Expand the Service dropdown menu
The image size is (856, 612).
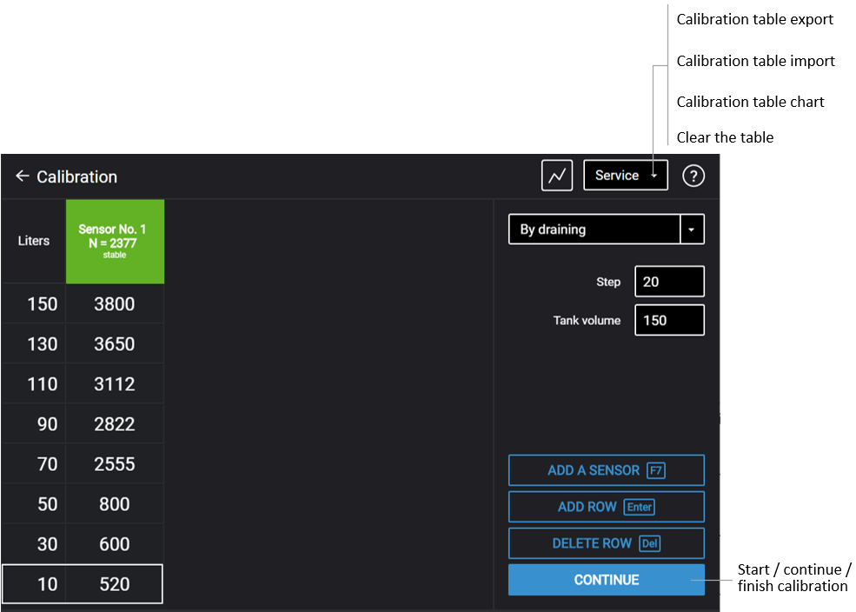pyautogui.click(x=626, y=176)
